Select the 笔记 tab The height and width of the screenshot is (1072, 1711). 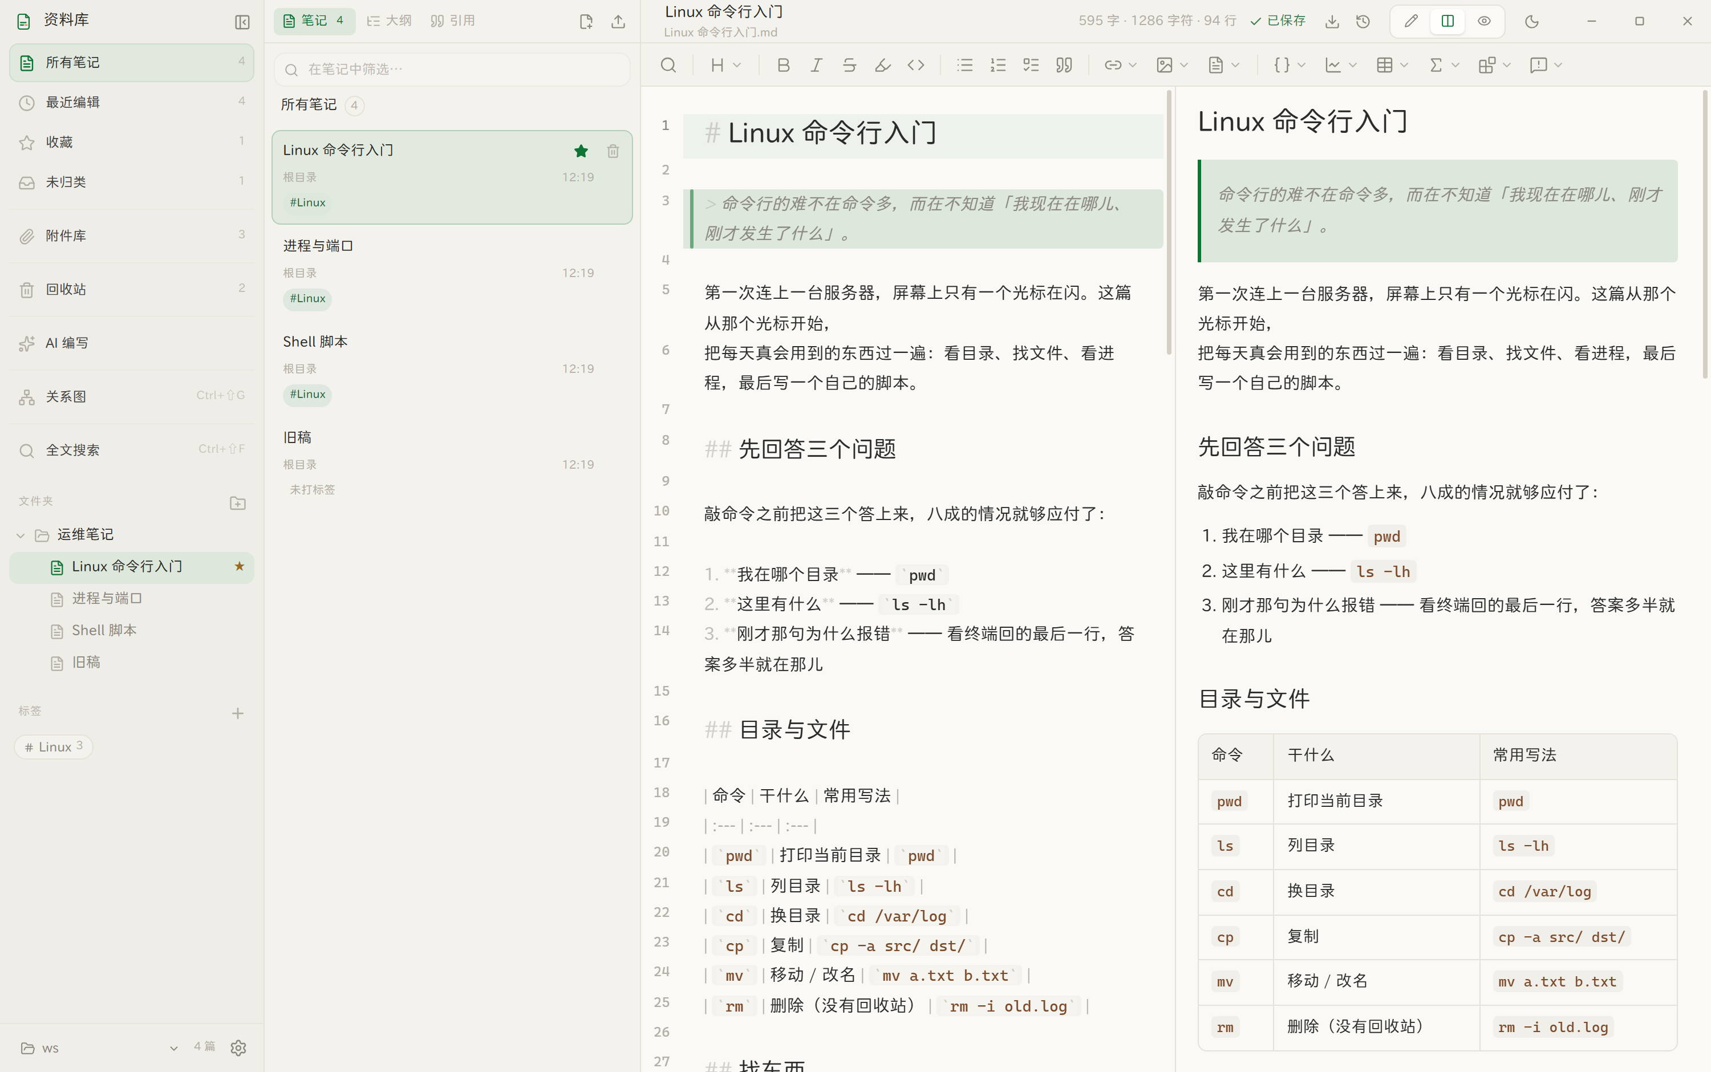pos(314,21)
